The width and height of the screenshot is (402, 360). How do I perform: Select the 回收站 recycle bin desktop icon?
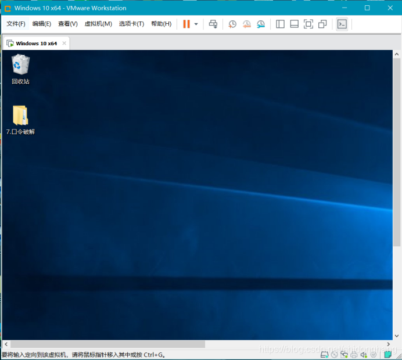click(20, 69)
